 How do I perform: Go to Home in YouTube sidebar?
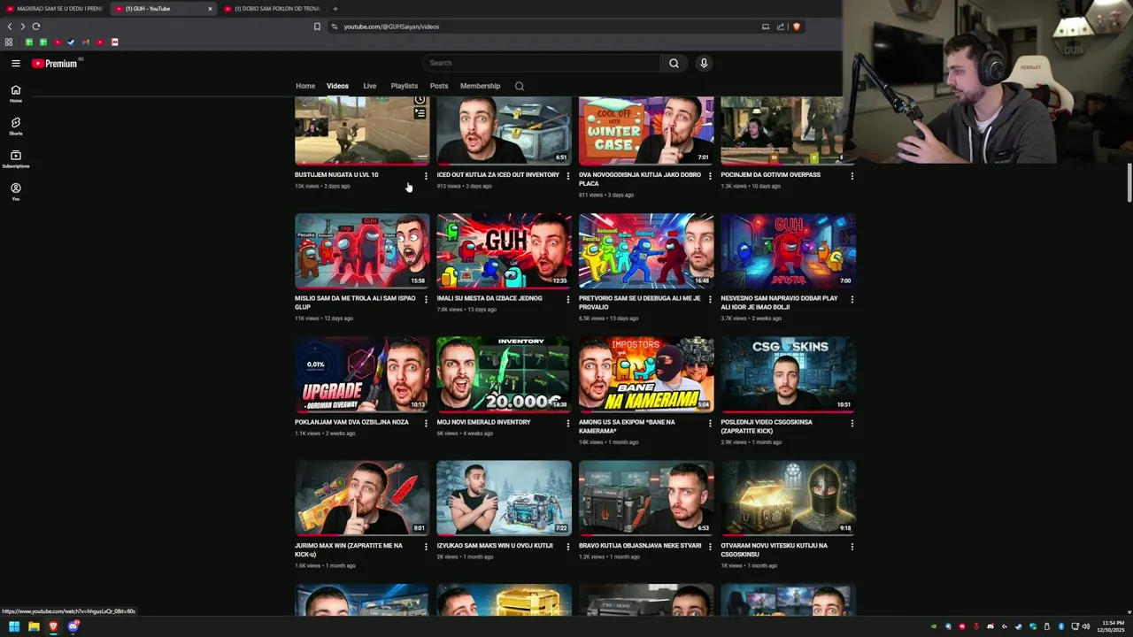[x=15, y=93]
